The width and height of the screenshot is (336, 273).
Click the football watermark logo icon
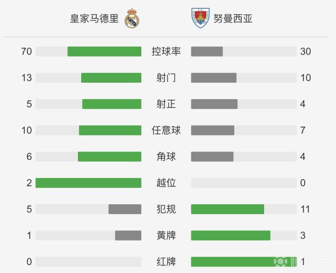tap(281, 262)
